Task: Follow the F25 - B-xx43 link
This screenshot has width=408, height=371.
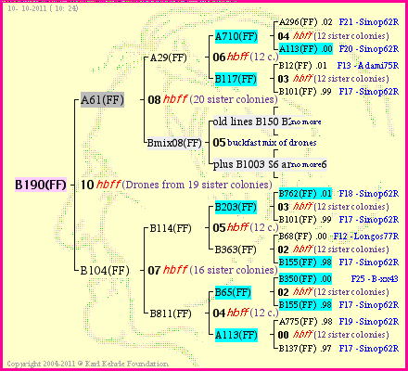Action: pyautogui.click(x=375, y=279)
